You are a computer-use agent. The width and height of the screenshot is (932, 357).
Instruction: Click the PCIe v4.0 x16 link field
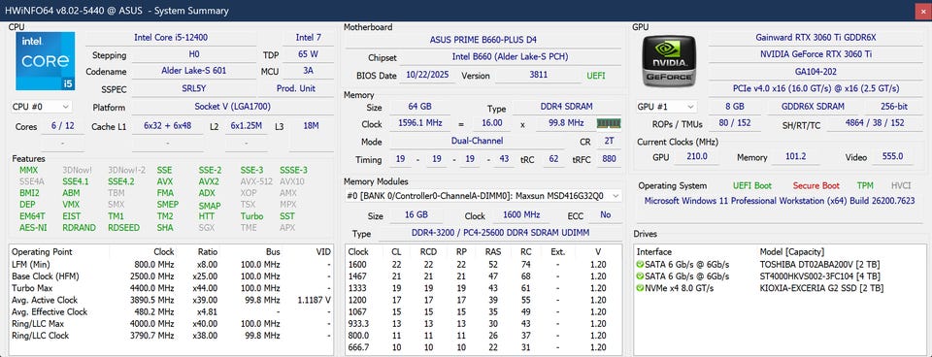pyautogui.click(x=815, y=87)
